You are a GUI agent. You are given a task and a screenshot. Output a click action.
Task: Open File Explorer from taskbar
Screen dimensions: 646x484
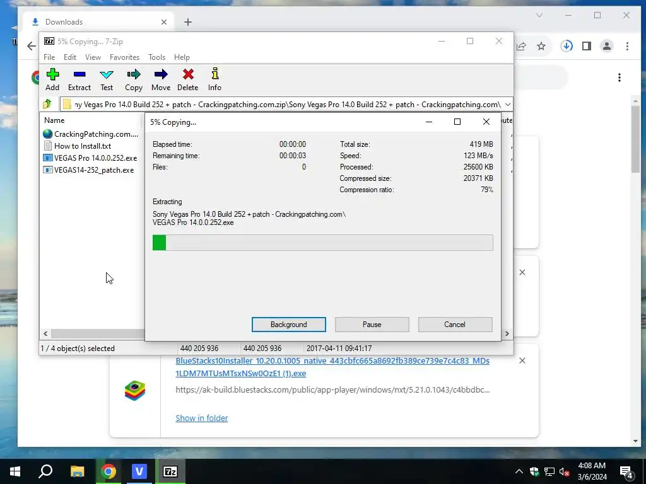pos(77,471)
